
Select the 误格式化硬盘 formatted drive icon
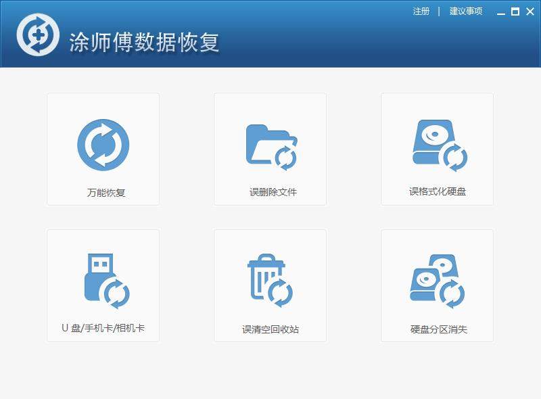(437, 145)
